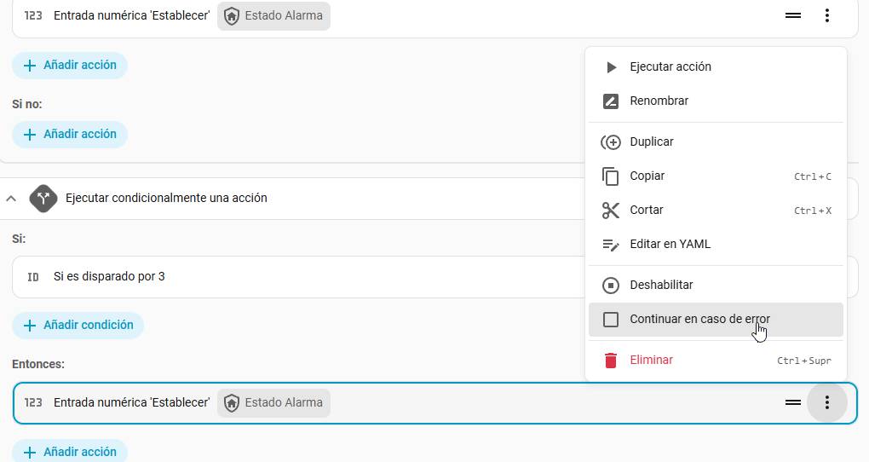Viewport: 869px width, 462px height.
Task: Choose Copiar in the context menu
Action: coord(647,176)
